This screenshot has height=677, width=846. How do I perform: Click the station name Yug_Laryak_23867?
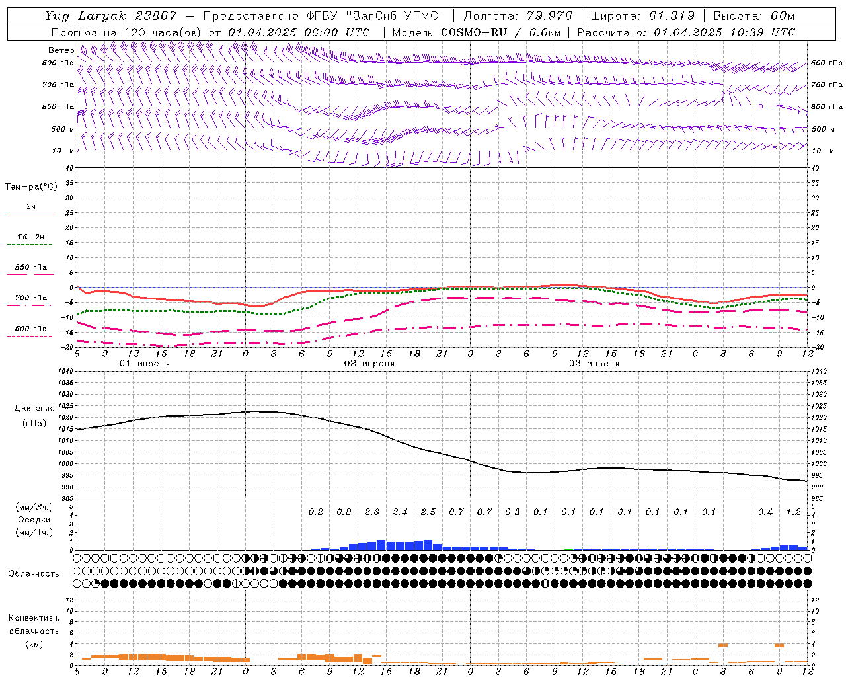[x=111, y=16]
